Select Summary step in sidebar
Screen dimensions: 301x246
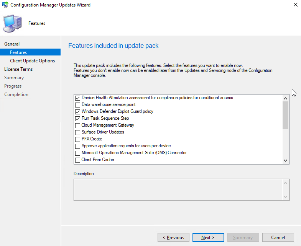(x=14, y=78)
